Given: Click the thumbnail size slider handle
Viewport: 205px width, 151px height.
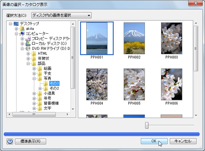Looking at the screenshot, I should [147, 125].
